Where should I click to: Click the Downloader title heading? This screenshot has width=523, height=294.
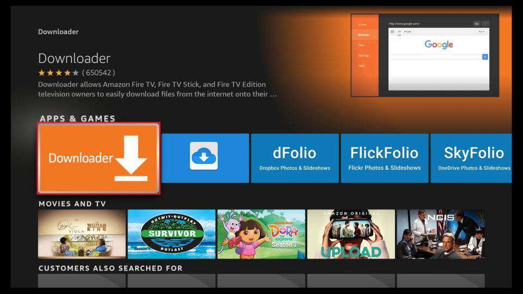tap(75, 58)
